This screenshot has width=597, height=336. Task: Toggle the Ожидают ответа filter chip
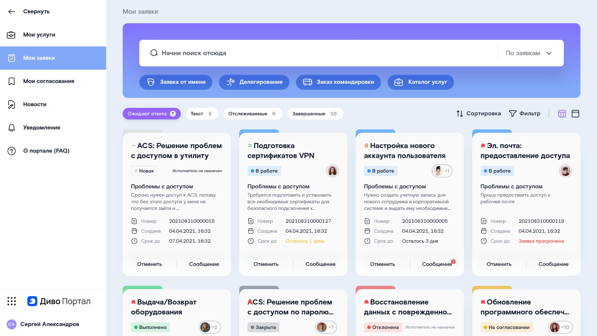pyautogui.click(x=151, y=114)
